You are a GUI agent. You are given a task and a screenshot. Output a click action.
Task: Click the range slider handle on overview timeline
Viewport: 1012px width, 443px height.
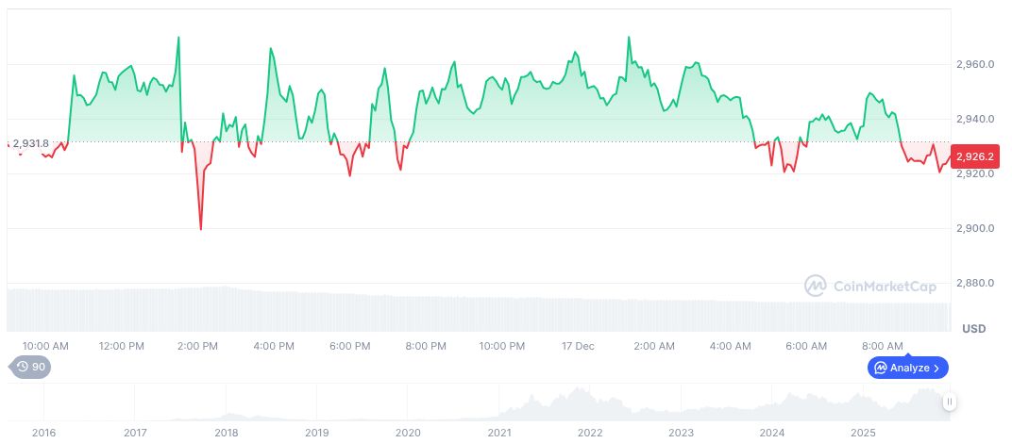coord(950,402)
